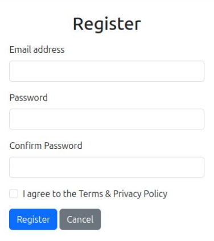Click the "Confirm Password" label text
The width and height of the screenshot is (214, 241).
coord(46,146)
